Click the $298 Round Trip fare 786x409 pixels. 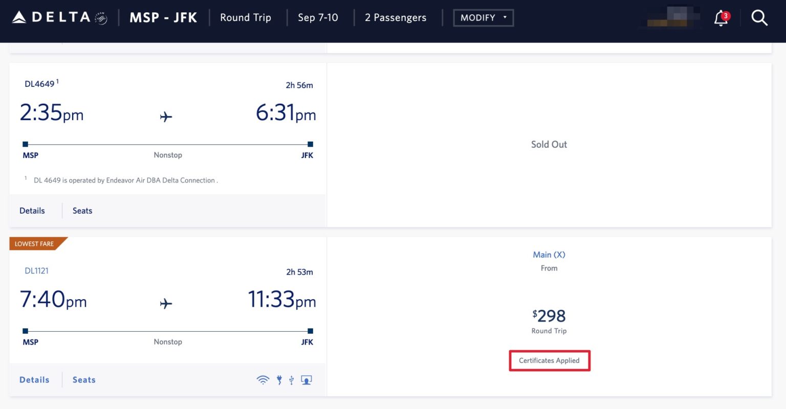coord(549,316)
